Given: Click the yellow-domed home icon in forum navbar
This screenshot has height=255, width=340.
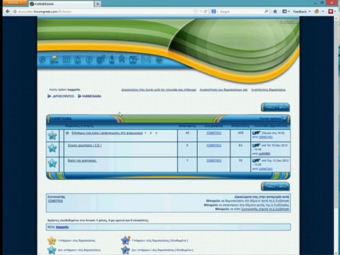Looking at the screenshot, I should 54,59.
